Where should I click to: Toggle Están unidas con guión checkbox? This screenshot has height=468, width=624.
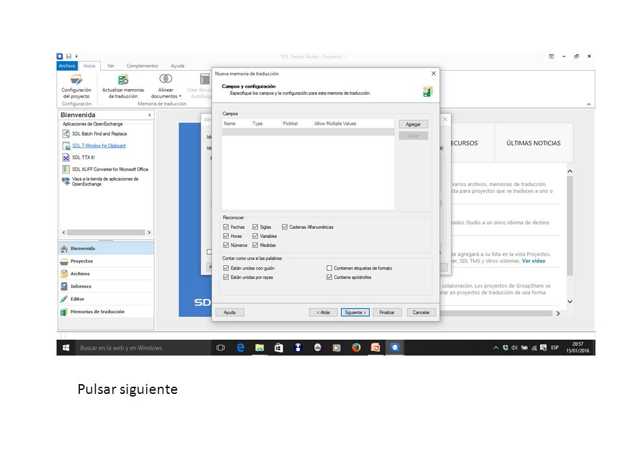pos(226,268)
